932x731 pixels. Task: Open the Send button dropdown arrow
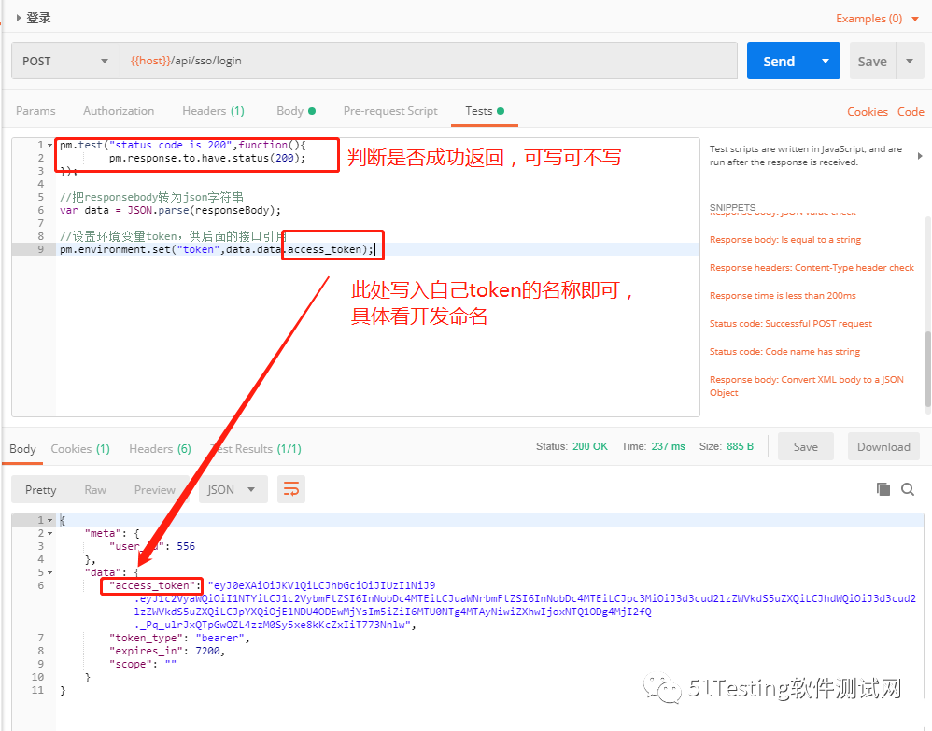pyautogui.click(x=825, y=62)
